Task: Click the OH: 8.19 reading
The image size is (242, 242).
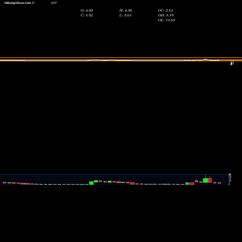Action: tap(166, 15)
